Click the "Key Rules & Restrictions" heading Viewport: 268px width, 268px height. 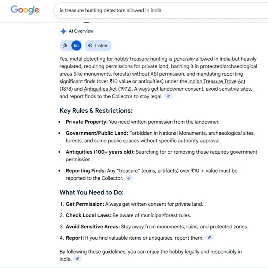click(96, 111)
